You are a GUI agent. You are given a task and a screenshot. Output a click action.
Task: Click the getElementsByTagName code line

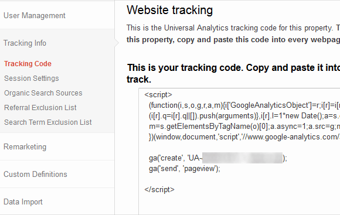point(244,127)
